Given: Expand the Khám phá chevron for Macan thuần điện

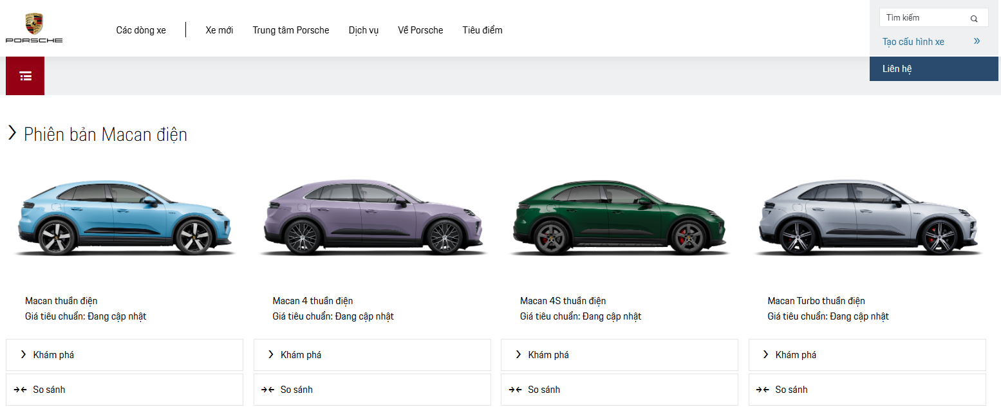Looking at the screenshot, I should pyautogui.click(x=22, y=354).
